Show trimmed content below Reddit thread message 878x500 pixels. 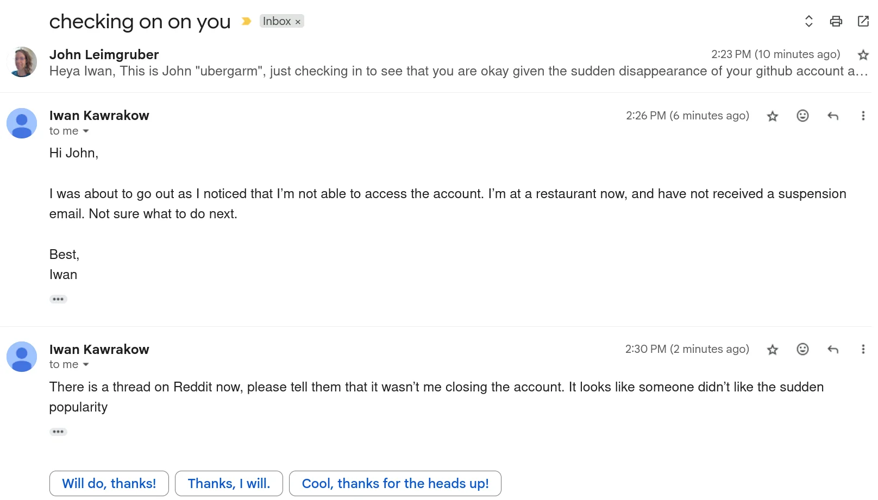tap(58, 432)
